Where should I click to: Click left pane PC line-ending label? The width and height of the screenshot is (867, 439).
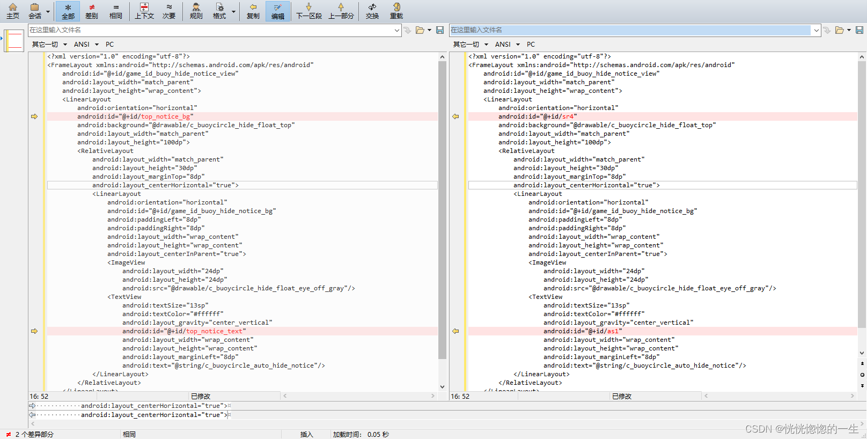pyautogui.click(x=109, y=45)
